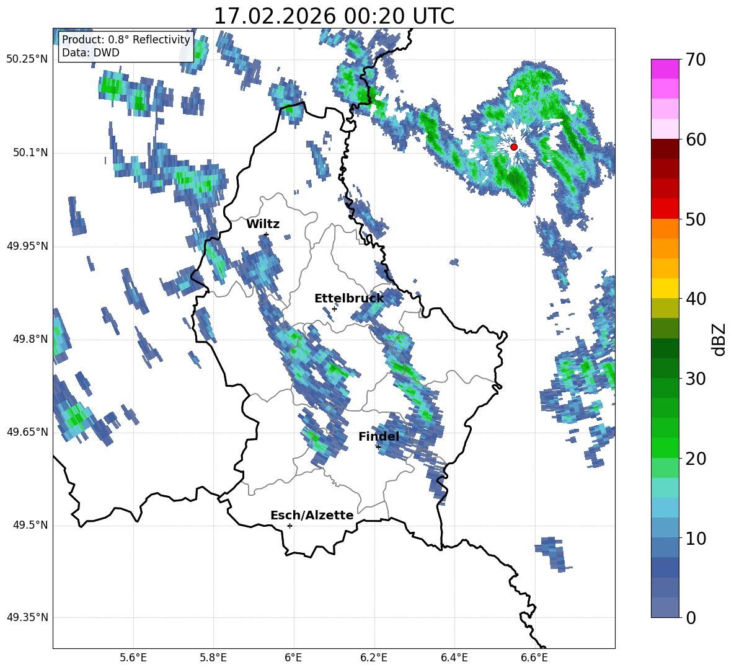Click the colorbar tick label 70

point(696,60)
